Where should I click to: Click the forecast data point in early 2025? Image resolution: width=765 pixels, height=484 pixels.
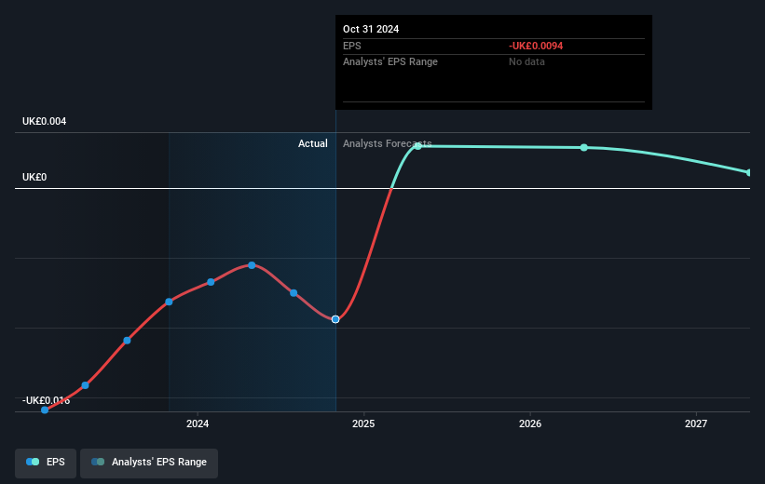(x=418, y=146)
